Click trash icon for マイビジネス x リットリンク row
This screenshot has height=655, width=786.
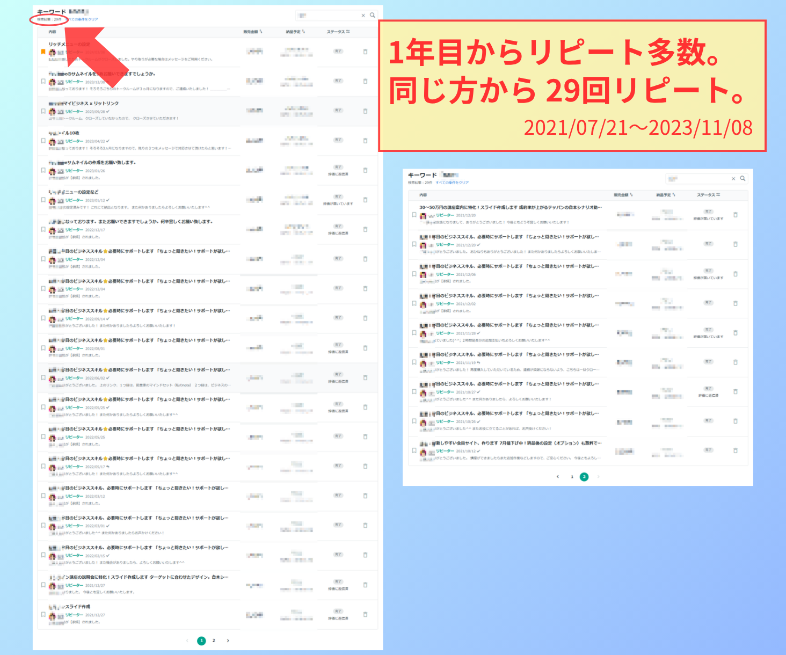366,111
